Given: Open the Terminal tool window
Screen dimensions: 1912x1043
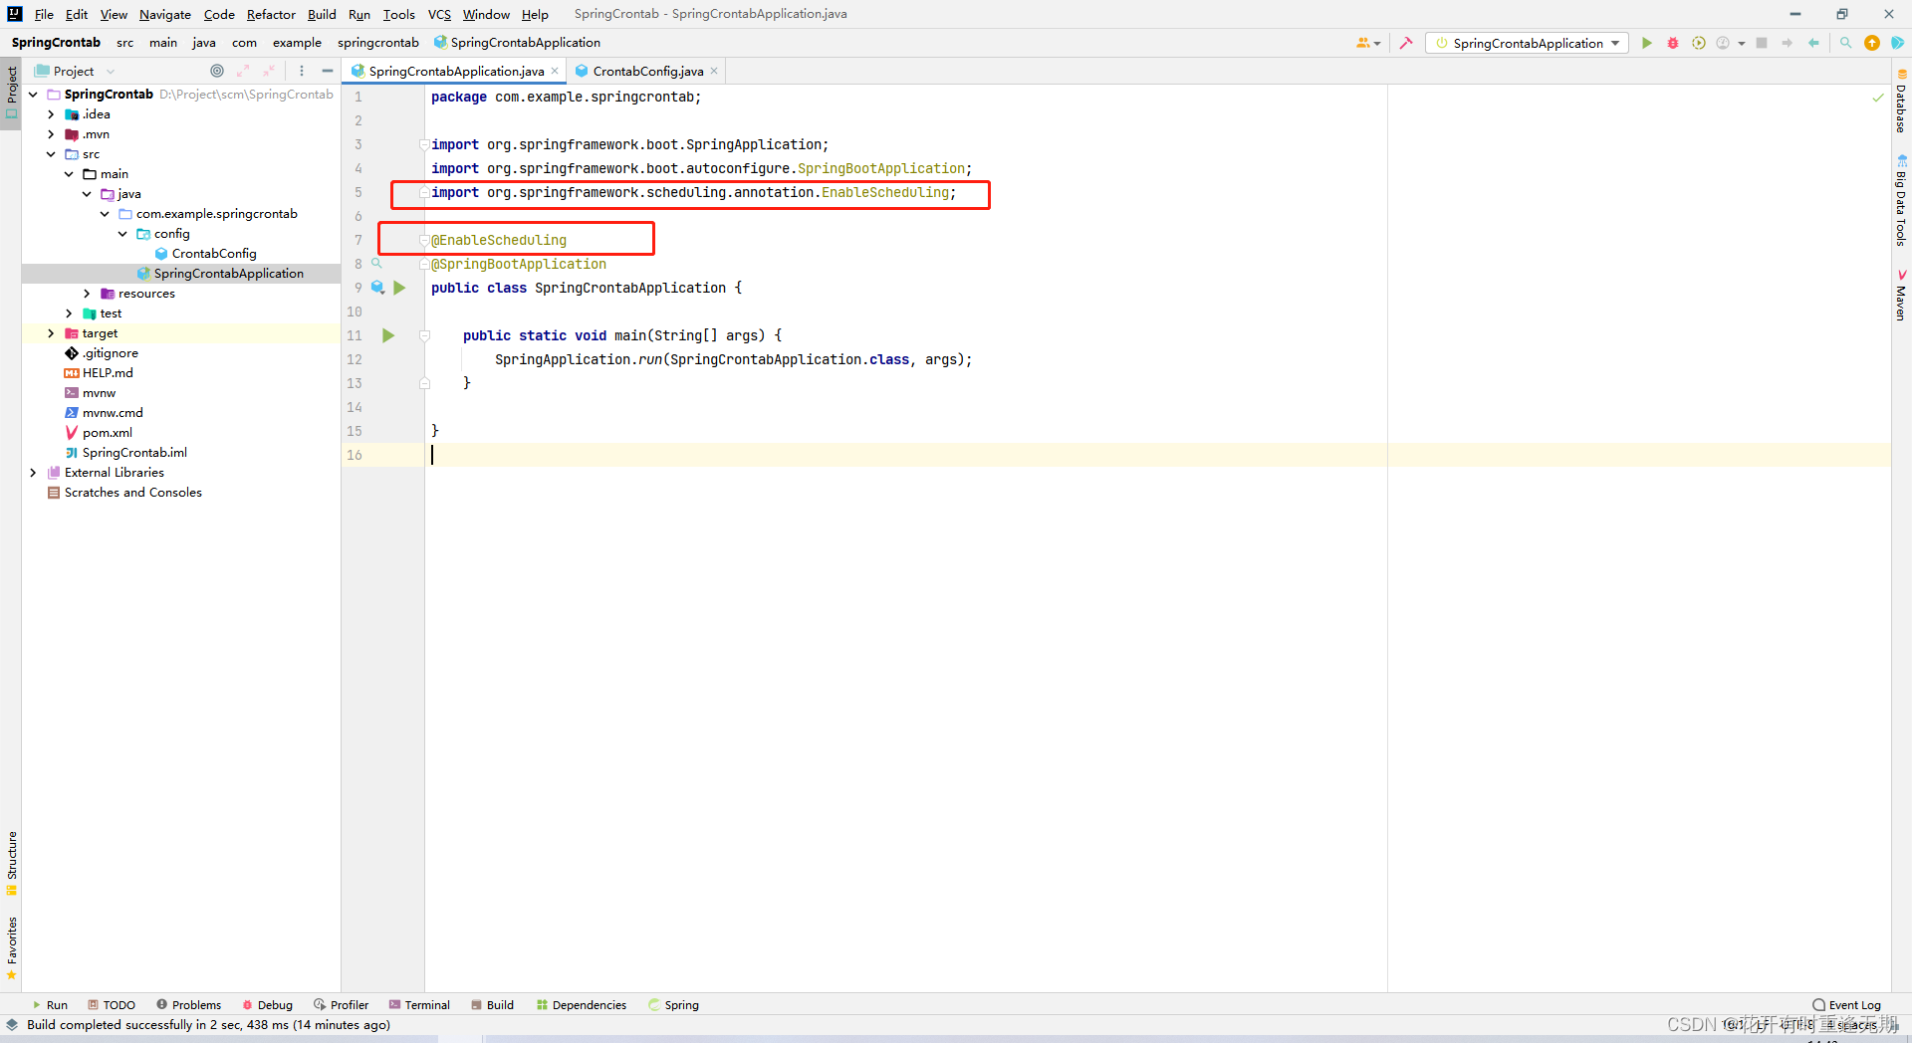Looking at the screenshot, I should (419, 1005).
